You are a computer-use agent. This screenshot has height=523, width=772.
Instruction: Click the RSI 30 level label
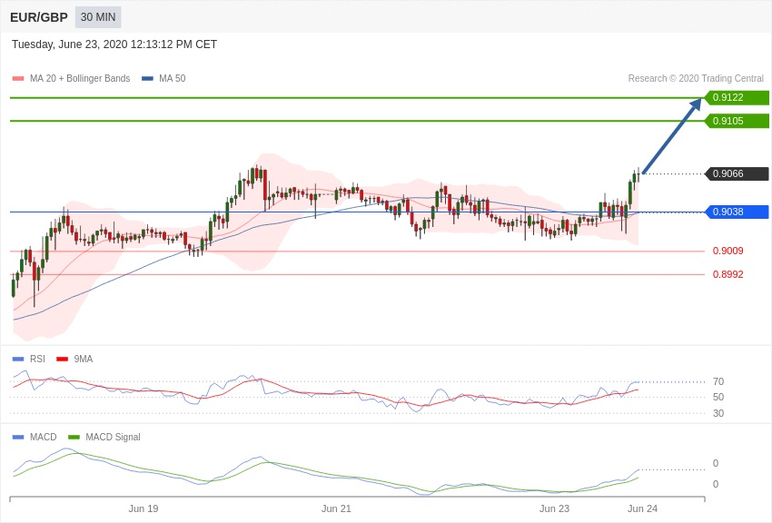point(718,413)
